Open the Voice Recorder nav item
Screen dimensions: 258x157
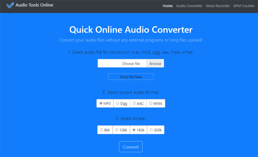[218, 6]
